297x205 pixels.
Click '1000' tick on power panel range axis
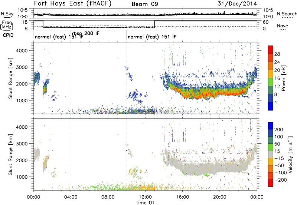pos(22,100)
